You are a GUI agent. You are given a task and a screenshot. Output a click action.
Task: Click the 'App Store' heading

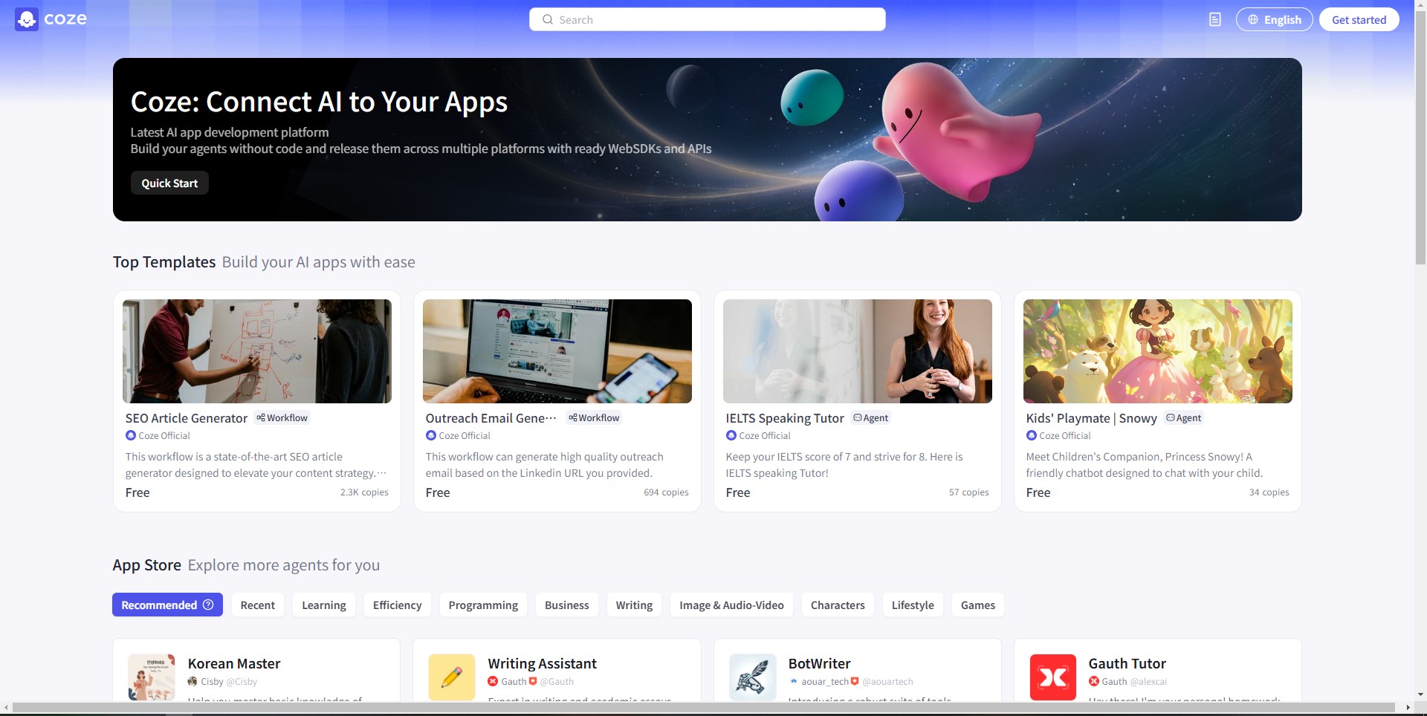coord(147,565)
